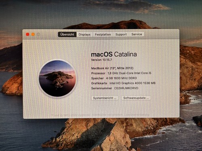The height and width of the screenshot is (151, 202).
Task: Click the Speicher label
Action: [x=97, y=78]
